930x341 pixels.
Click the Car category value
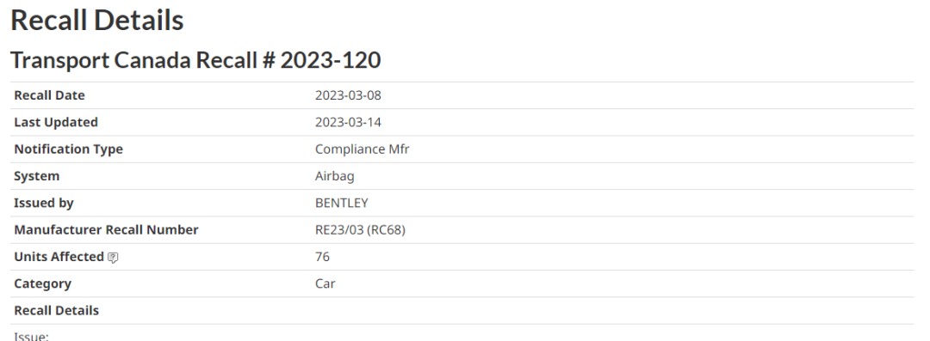(325, 283)
